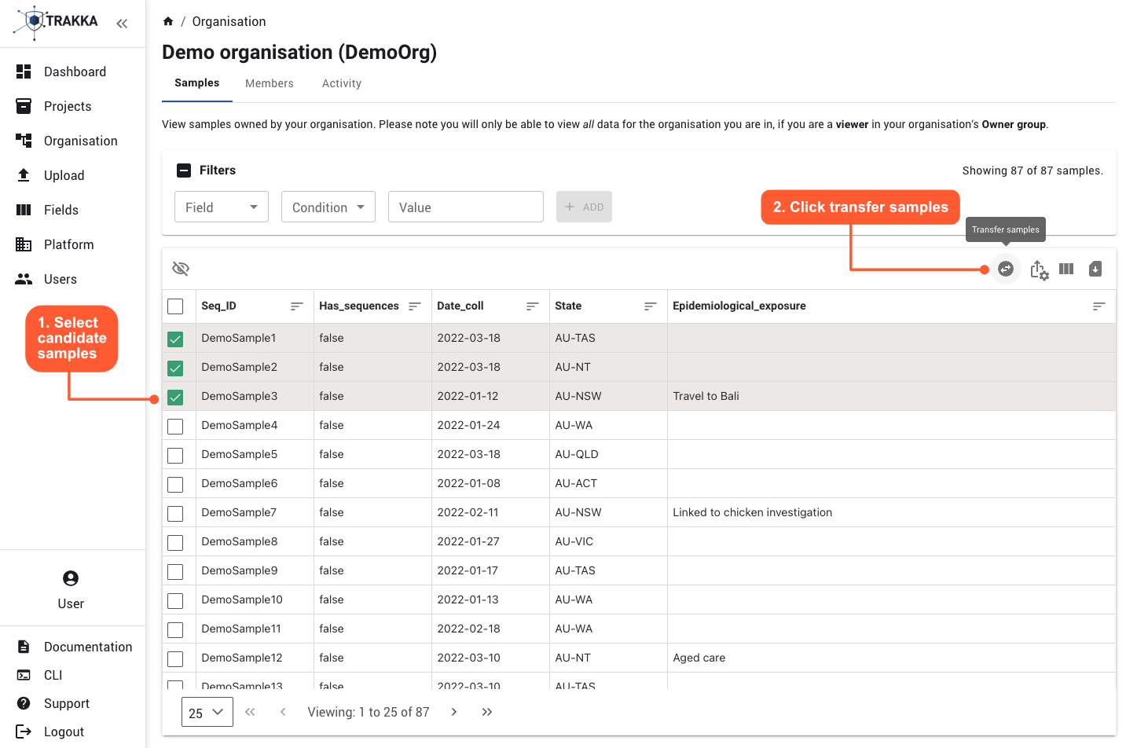This screenshot has height=748, width=1126.
Task: Open Dashboard from sidebar
Action: click(72, 71)
